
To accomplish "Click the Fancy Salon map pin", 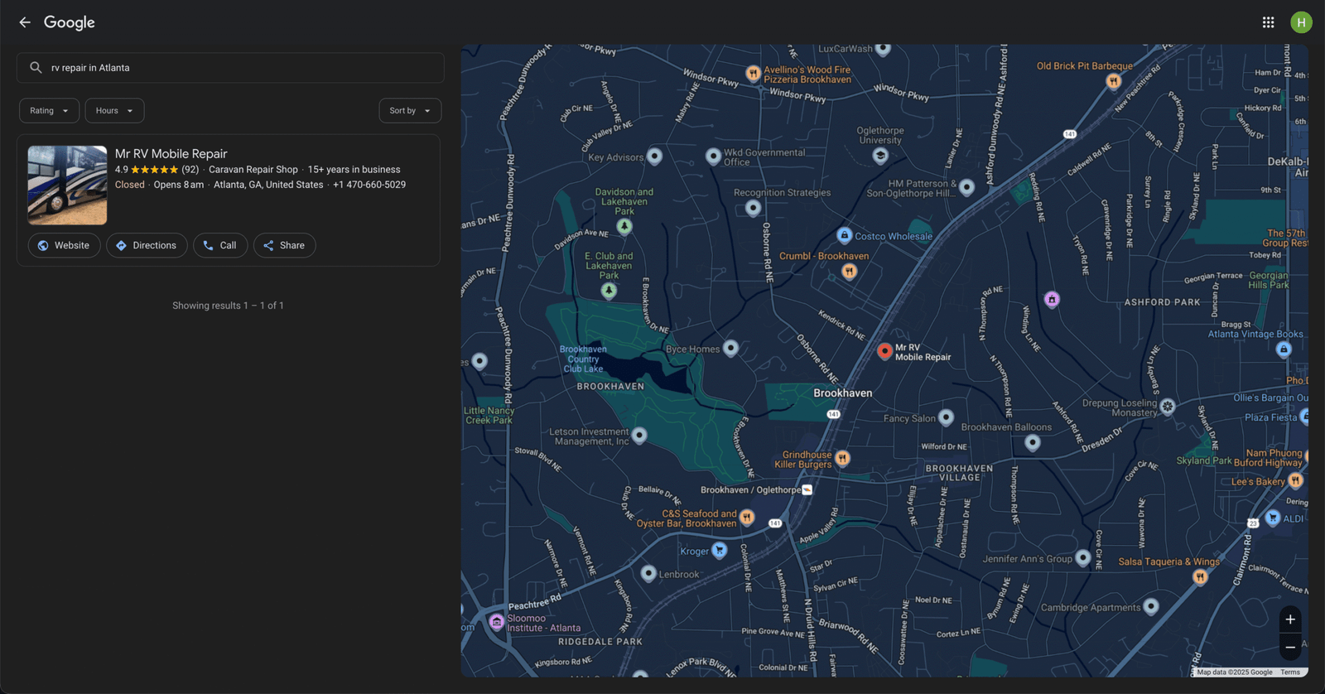I will coord(946,417).
